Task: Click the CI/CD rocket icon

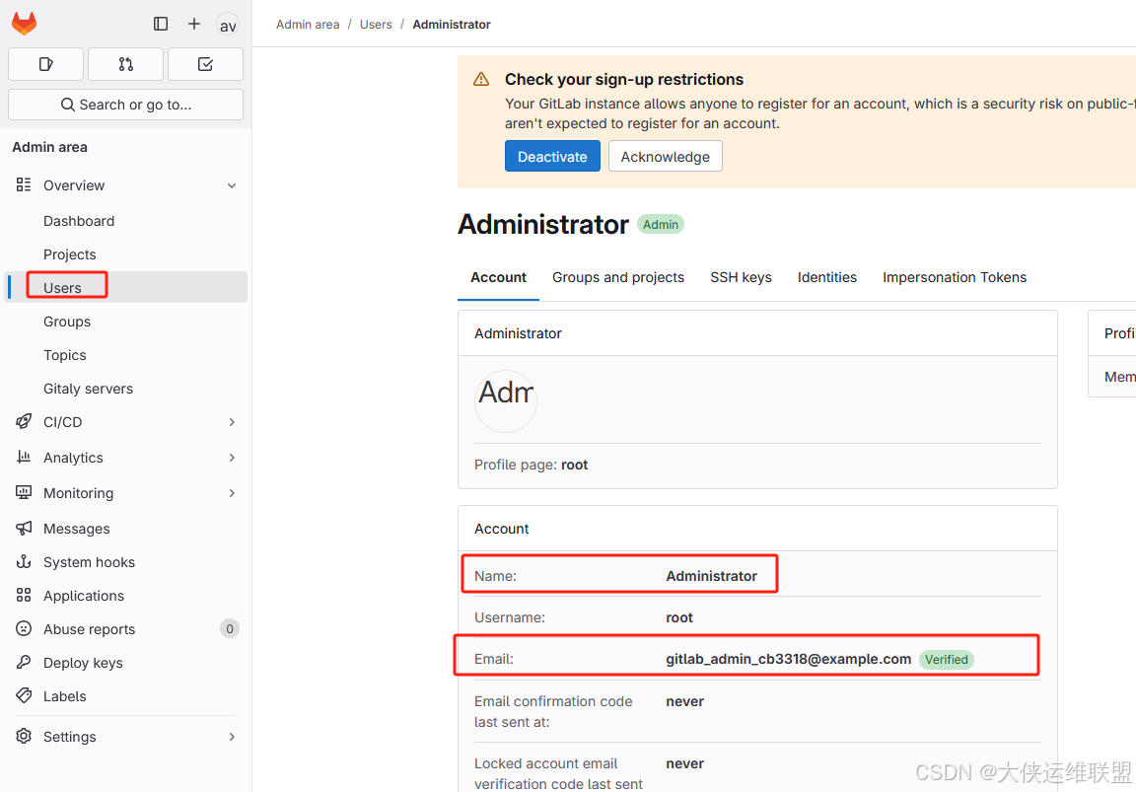Action: click(24, 422)
